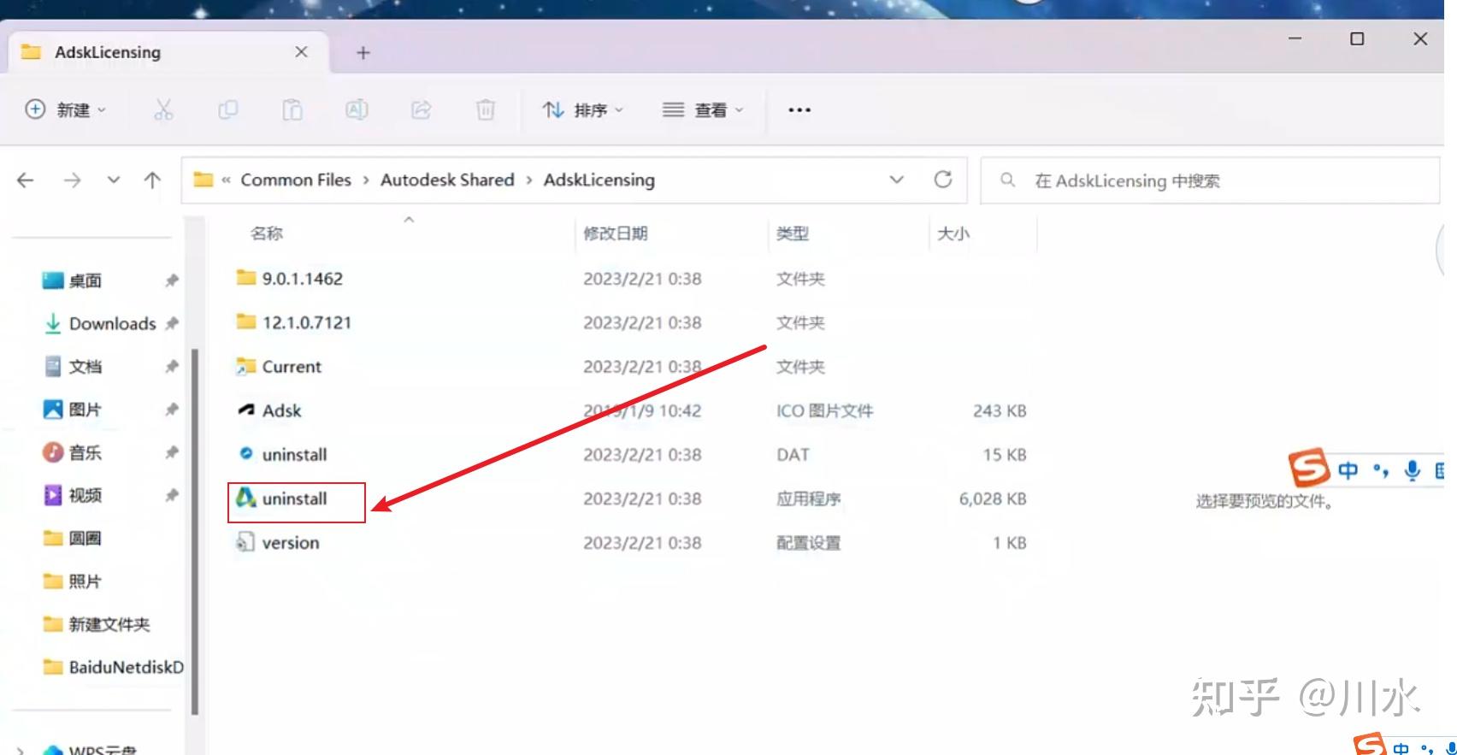Click 配置设置 type cell
This screenshot has width=1457, height=755.
pyautogui.click(x=809, y=543)
